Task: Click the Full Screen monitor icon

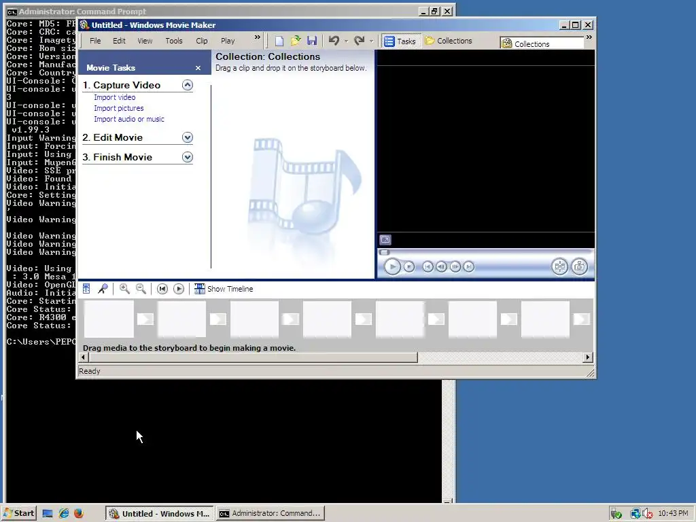Action: click(385, 240)
